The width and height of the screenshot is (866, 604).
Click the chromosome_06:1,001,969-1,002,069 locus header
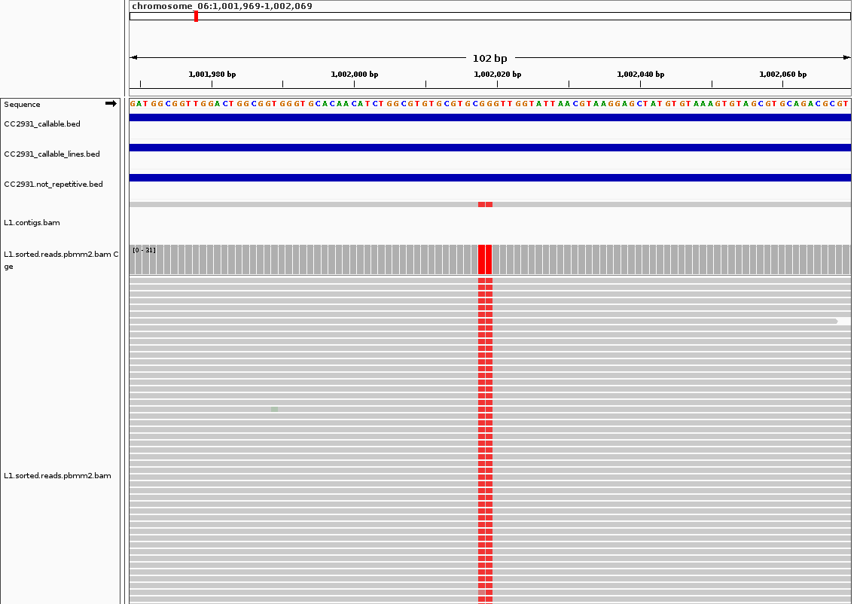[222, 6]
